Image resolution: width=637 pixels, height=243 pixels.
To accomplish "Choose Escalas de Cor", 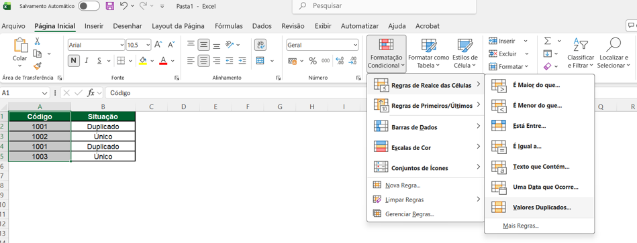I will point(426,147).
